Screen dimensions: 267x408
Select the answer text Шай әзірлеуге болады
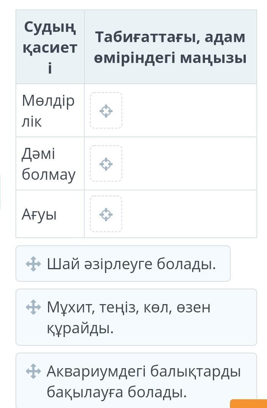[131, 264]
